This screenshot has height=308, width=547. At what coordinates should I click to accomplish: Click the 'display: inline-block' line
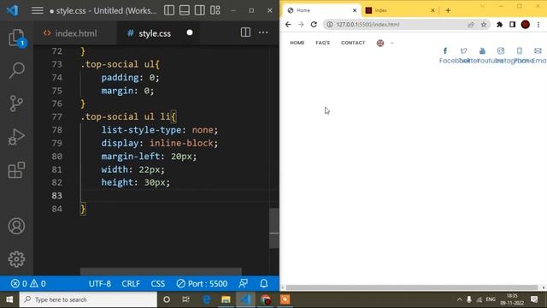click(x=160, y=143)
